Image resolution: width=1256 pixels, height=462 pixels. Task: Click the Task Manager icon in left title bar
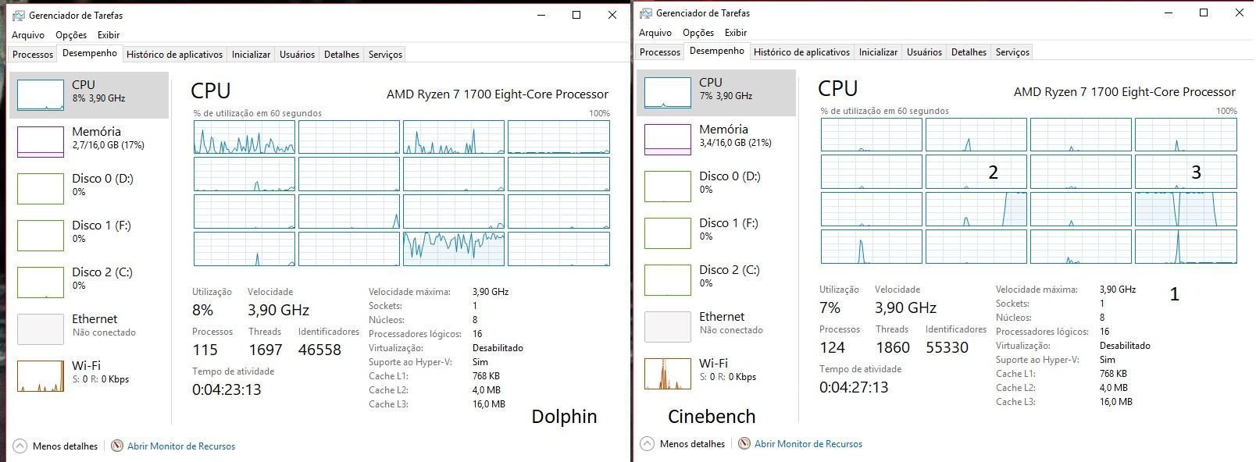pos(19,15)
